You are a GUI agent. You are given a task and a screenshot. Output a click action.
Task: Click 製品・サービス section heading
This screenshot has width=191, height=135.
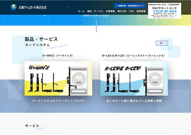coord(41,39)
